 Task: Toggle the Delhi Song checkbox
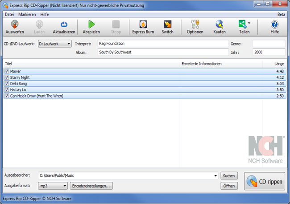coord(7,83)
